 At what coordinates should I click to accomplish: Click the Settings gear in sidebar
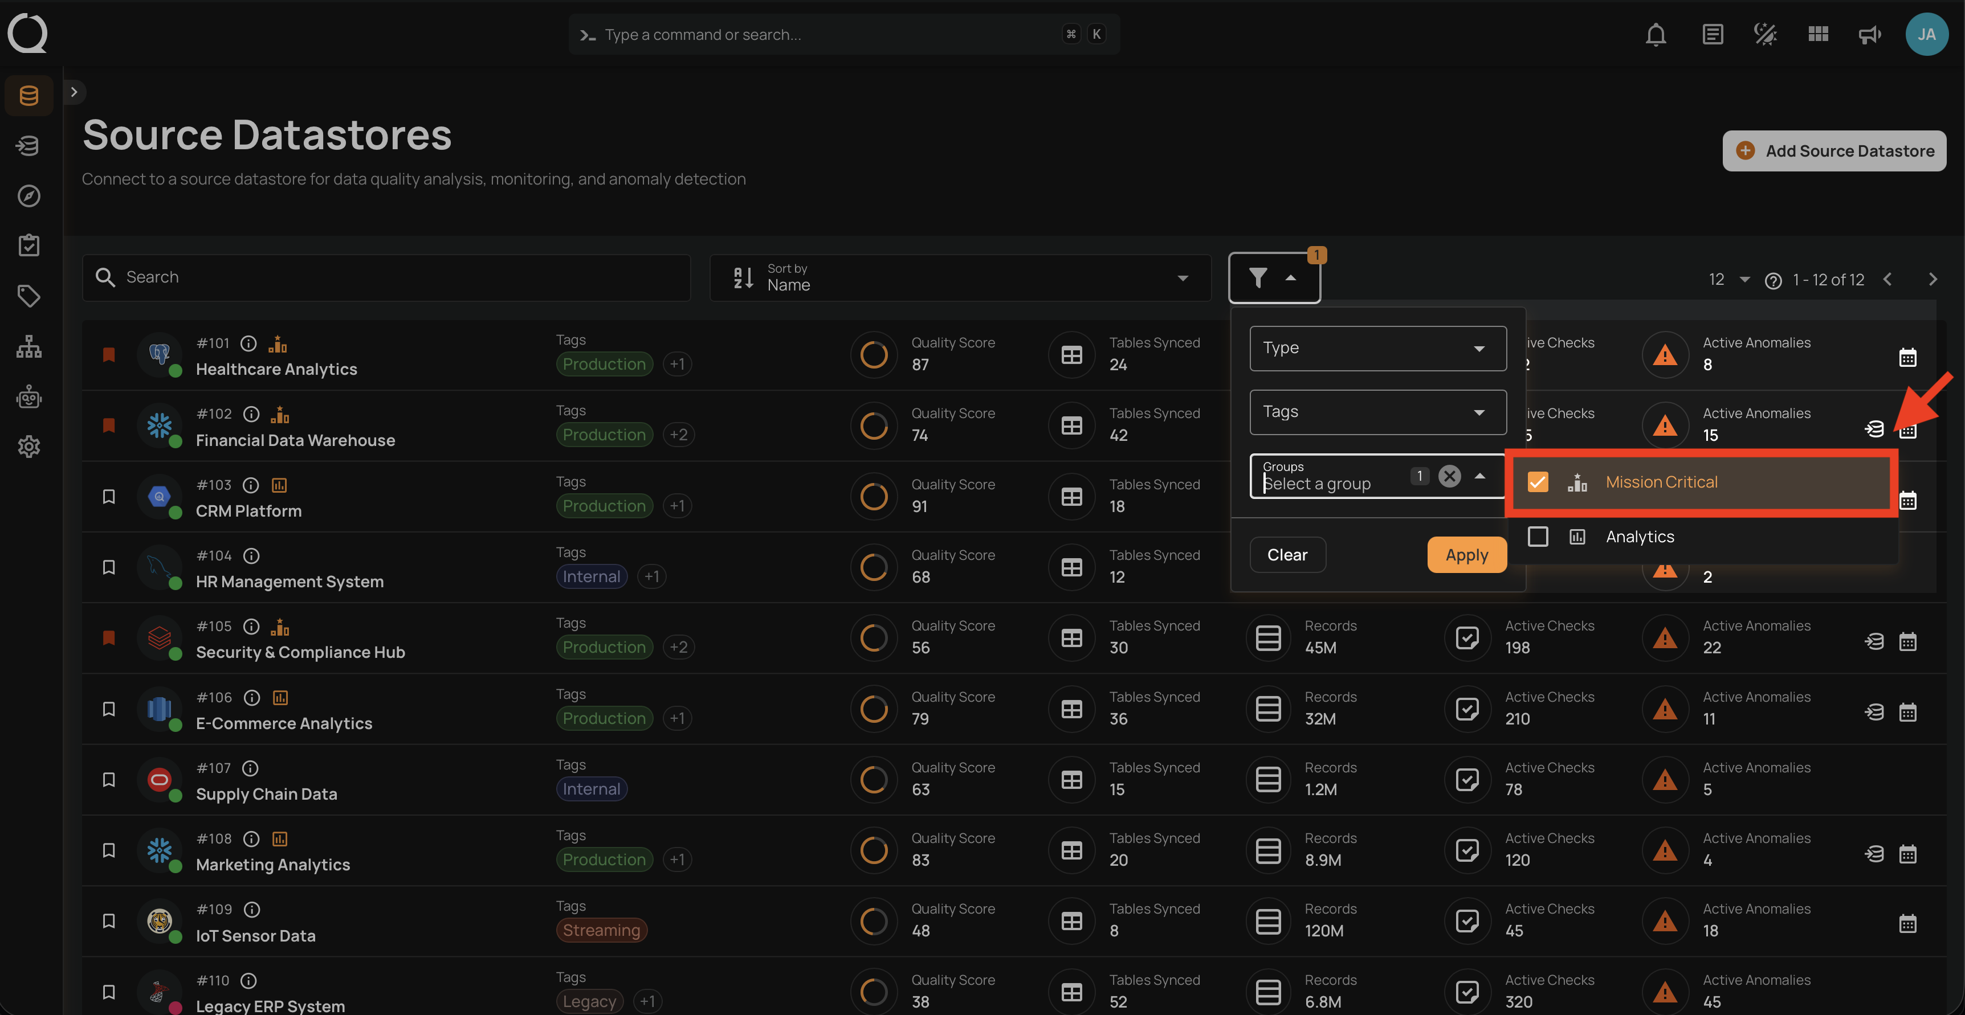29,447
